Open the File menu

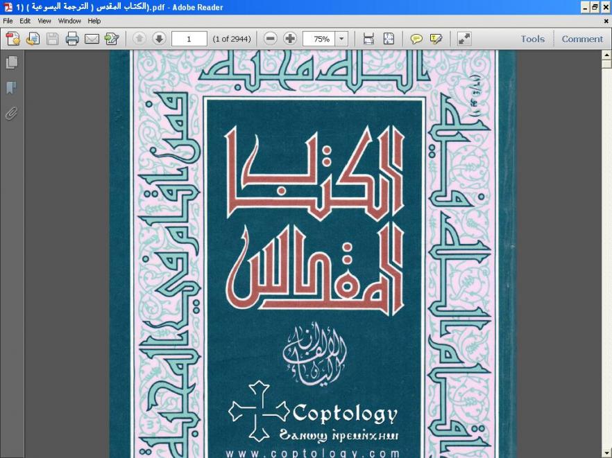tap(8, 21)
